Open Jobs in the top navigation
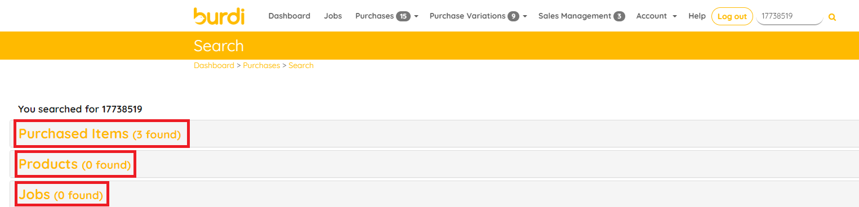The height and width of the screenshot is (207, 859). (x=333, y=16)
